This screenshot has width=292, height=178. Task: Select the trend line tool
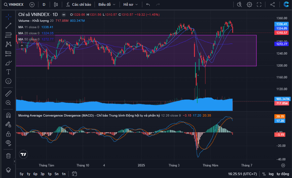(8, 26)
